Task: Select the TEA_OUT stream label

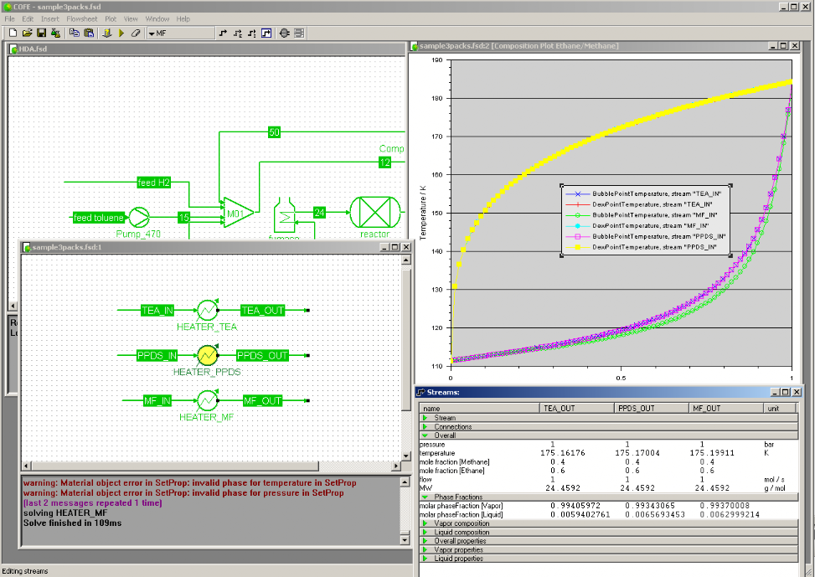Action: (262, 311)
